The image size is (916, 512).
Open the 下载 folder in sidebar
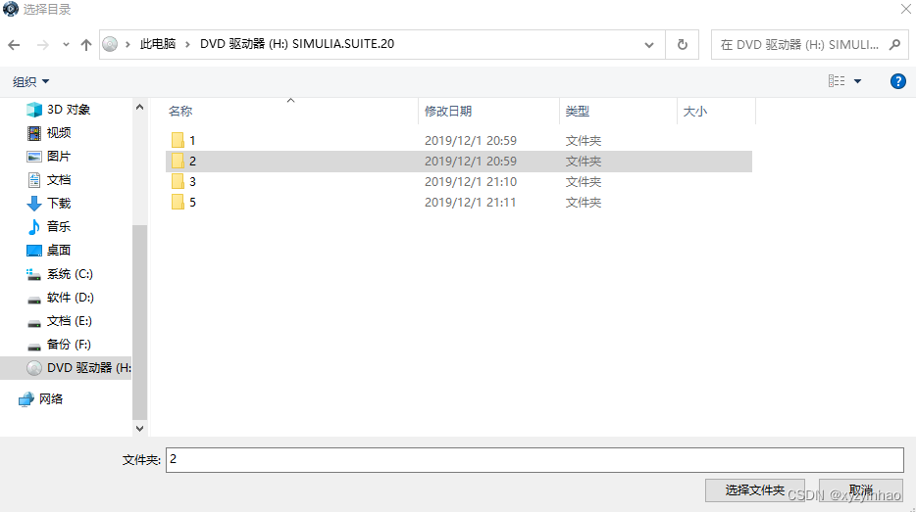tap(58, 204)
